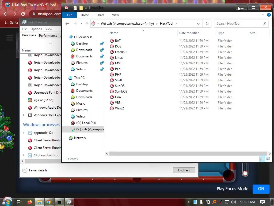Click the browser address bar 8ballpool.com
Viewport: 274px width, 206px height.
point(50,14)
